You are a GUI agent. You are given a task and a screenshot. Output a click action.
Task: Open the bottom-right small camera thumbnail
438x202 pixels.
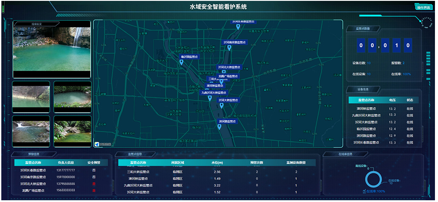tap(72, 131)
